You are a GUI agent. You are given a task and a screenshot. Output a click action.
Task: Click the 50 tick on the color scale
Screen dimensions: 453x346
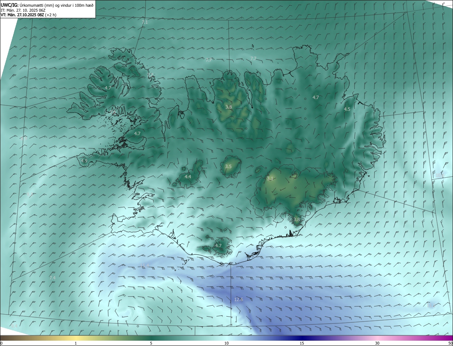pos(450,343)
